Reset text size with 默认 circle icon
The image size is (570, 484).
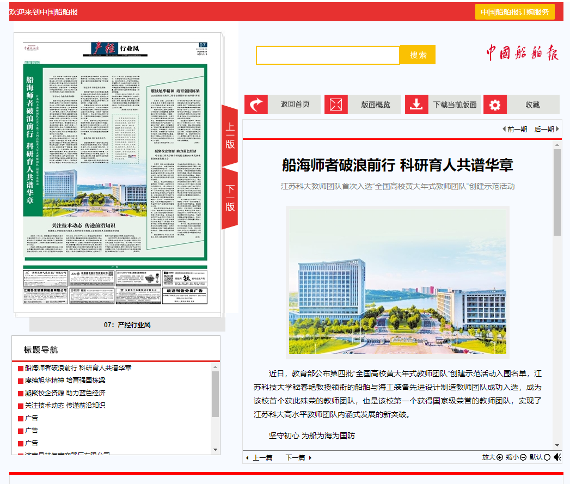[x=547, y=457]
